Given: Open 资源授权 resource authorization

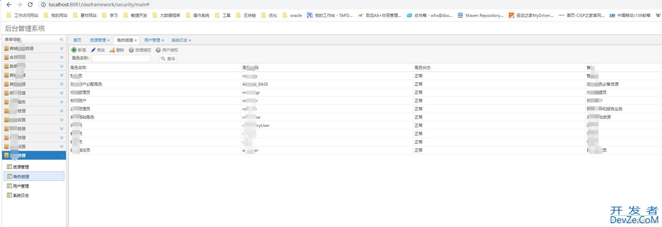Looking at the screenshot, I should pyautogui.click(x=140, y=50).
